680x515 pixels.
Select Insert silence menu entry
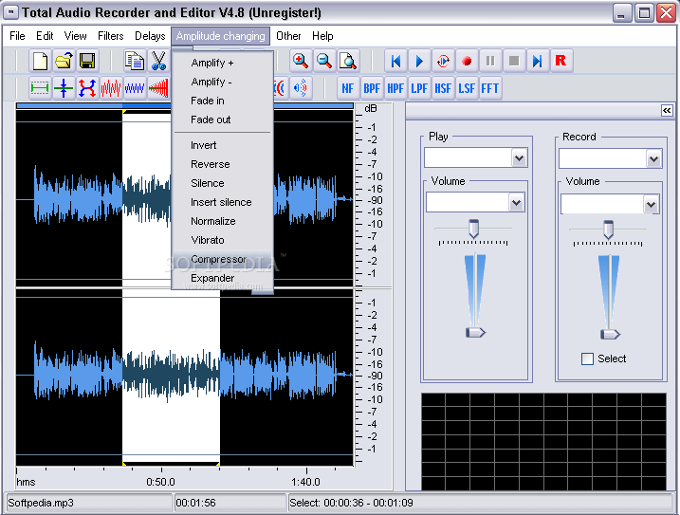click(223, 202)
